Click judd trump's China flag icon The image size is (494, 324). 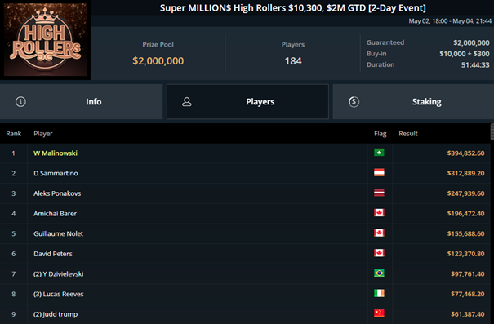(x=379, y=313)
